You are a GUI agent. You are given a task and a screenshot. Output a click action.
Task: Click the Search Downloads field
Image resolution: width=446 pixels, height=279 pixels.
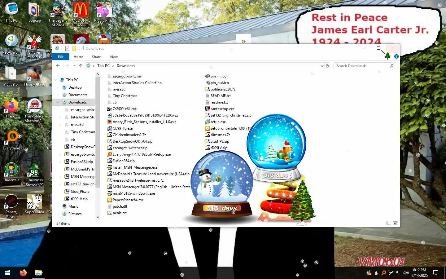pos(365,66)
